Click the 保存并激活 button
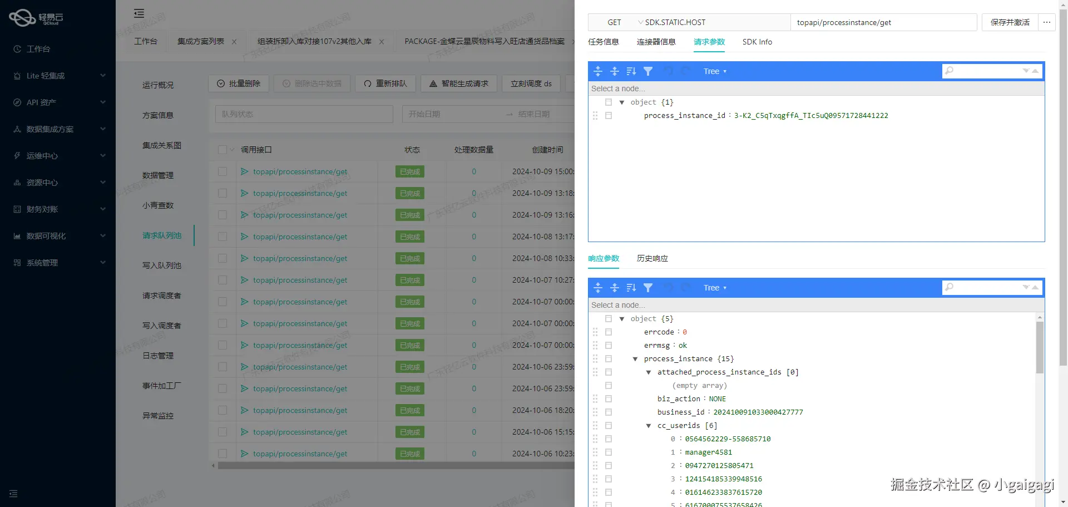 1009,22
